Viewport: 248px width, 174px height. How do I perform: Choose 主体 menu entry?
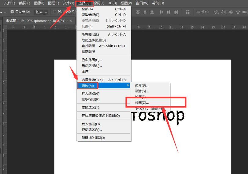[104, 72]
